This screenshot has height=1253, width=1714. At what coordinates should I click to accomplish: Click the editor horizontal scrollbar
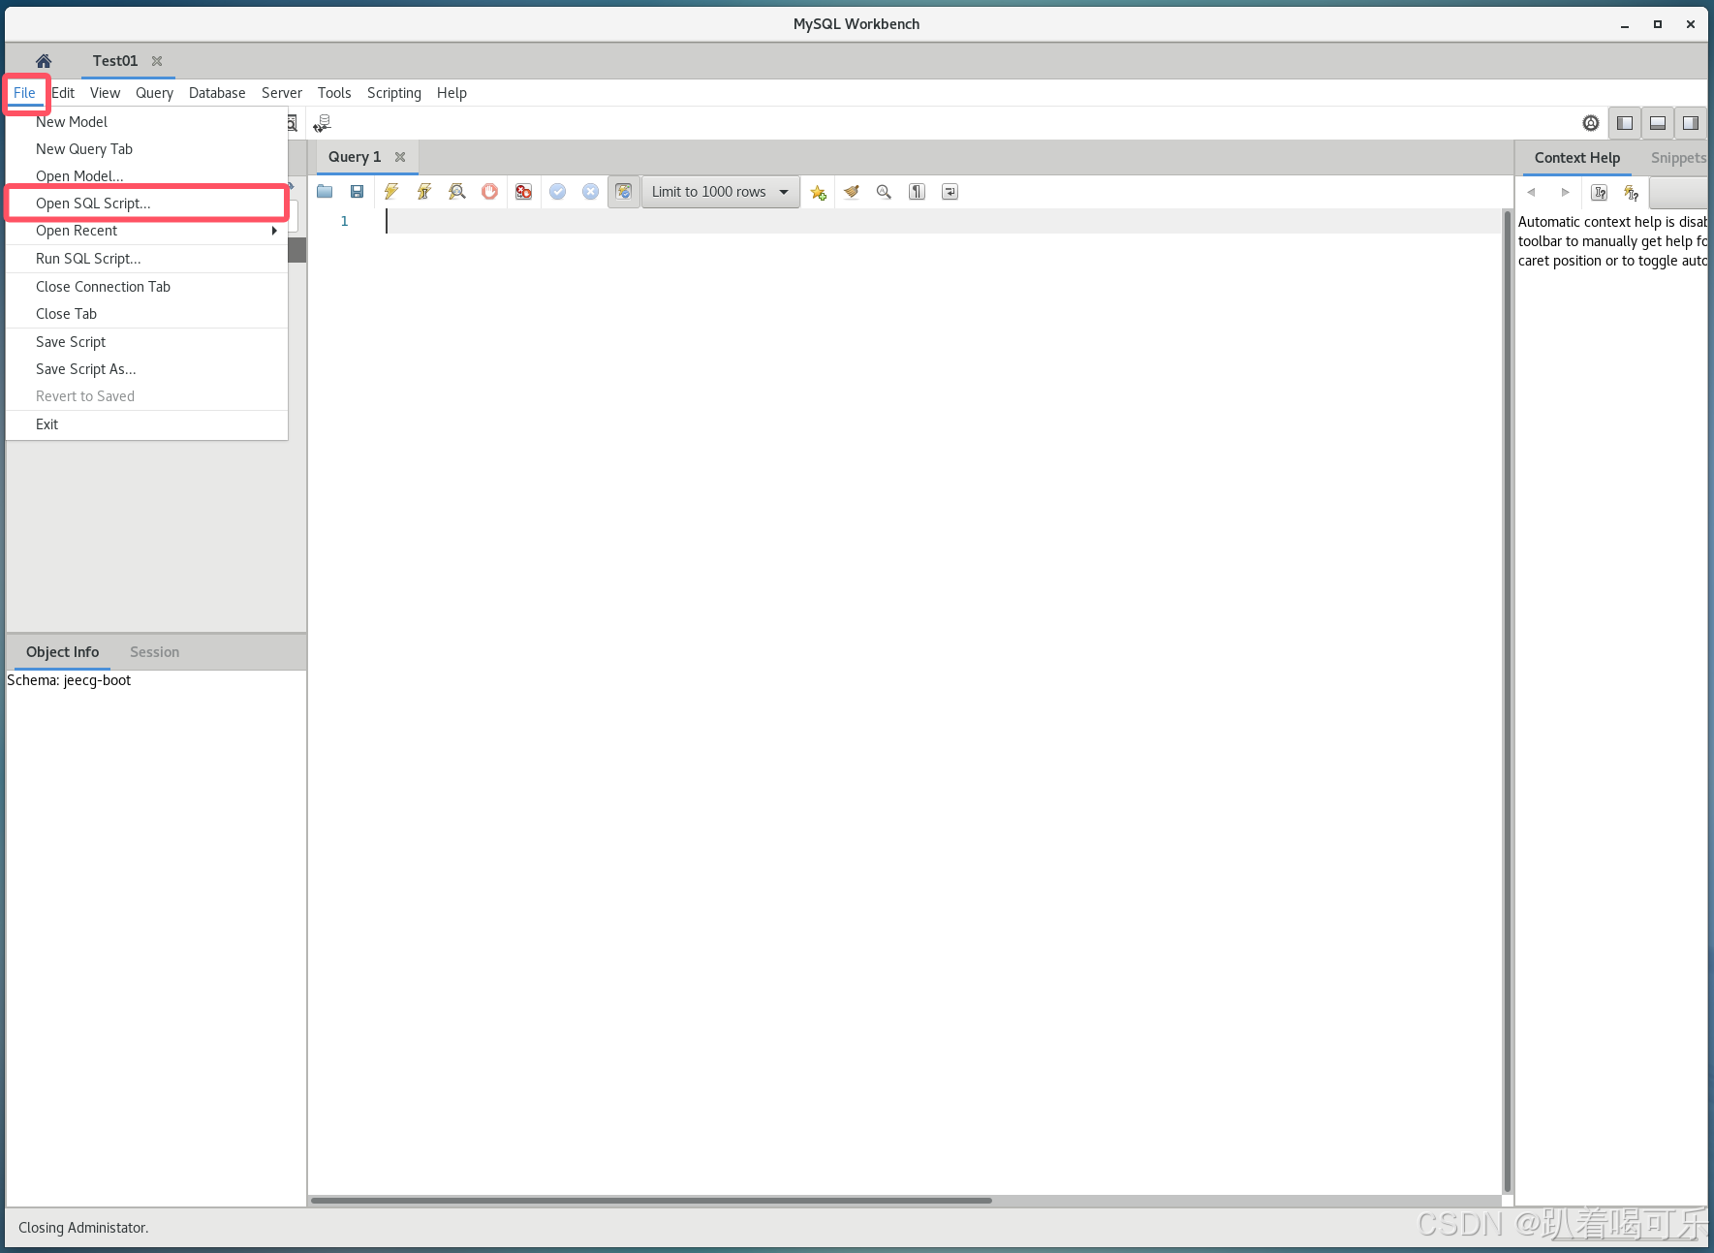651,1201
